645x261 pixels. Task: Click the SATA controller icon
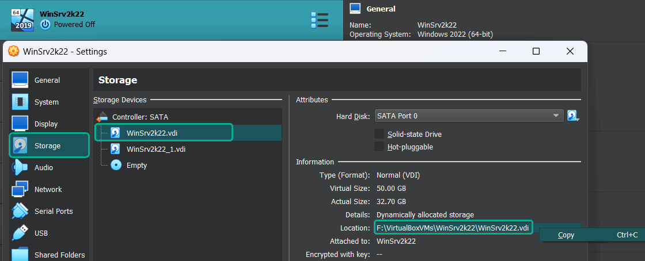102,117
